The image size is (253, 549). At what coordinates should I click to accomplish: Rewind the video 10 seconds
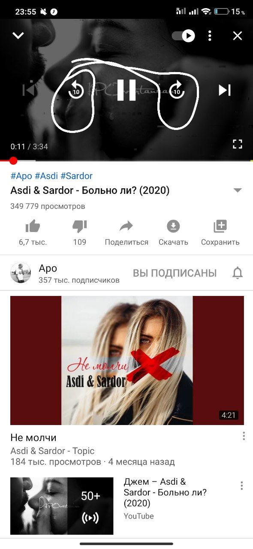pyautogui.click(x=76, y=90)
